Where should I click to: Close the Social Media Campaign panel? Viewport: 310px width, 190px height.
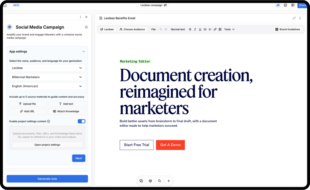pos(86,17)
